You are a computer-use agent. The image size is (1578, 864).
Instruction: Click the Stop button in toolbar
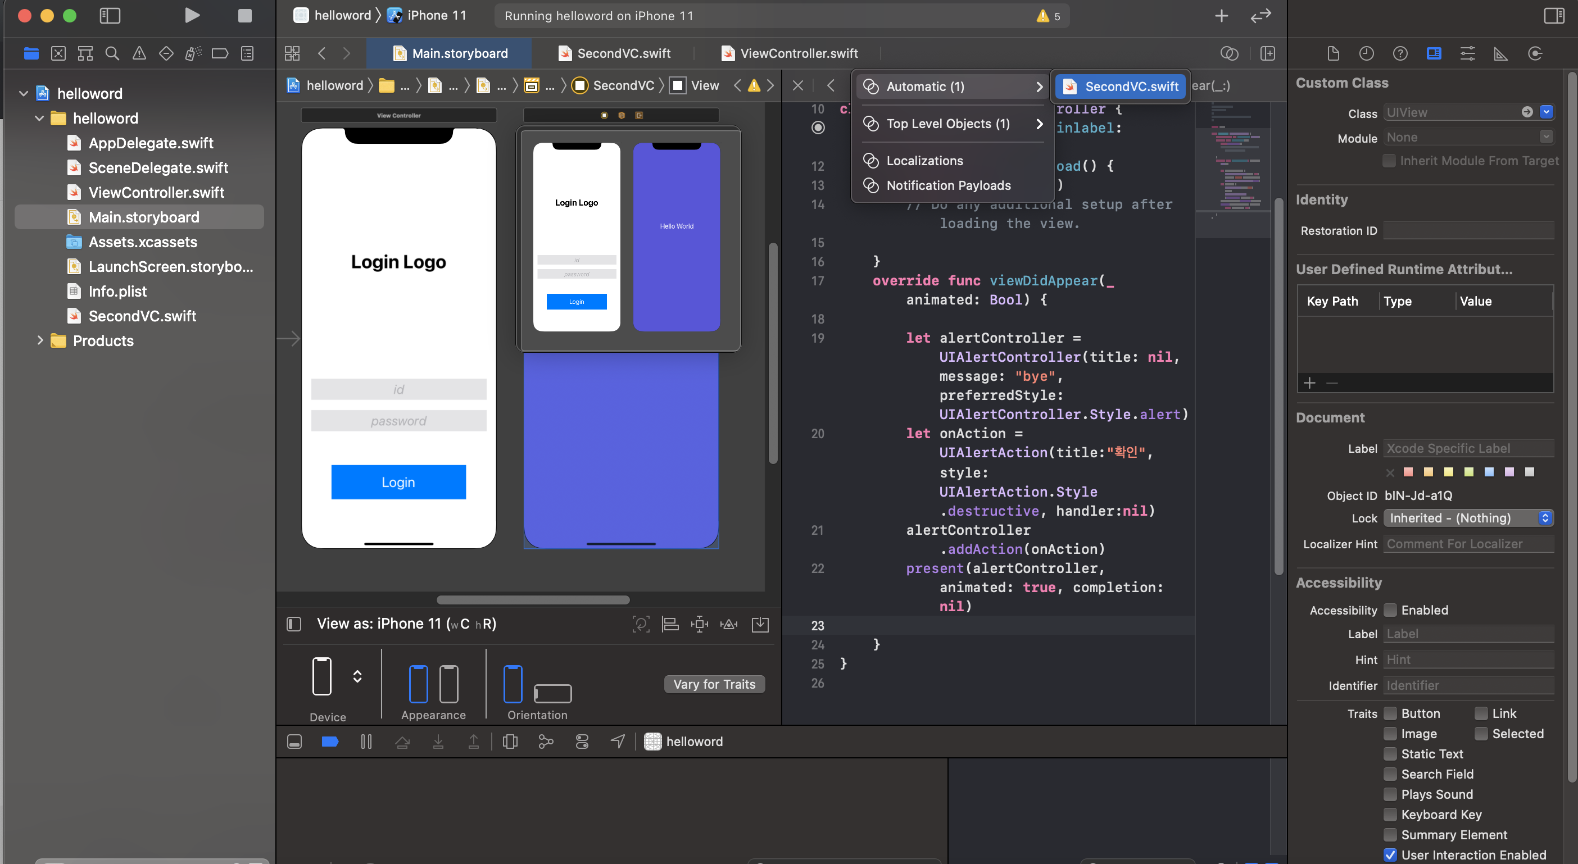click(x=244, y=15)
